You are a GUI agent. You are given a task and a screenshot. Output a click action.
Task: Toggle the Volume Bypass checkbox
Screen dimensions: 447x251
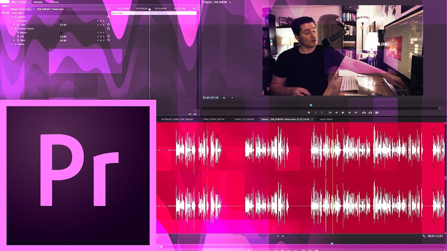click(61, 21)
